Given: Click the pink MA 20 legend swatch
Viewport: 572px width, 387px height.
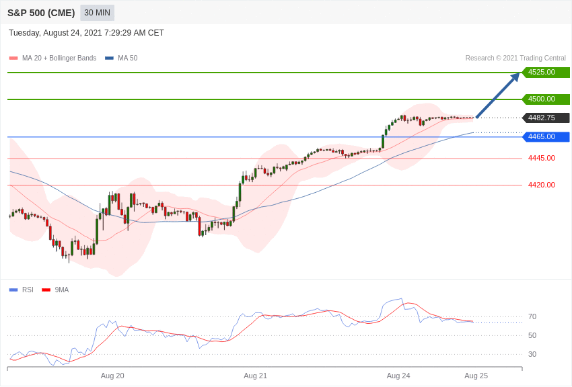Looking at the screenshot, I should [13, 58].
